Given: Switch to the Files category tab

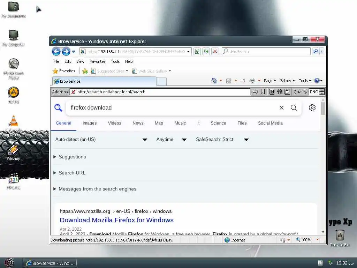Looking at the screenshot, I should coord(242,123).
